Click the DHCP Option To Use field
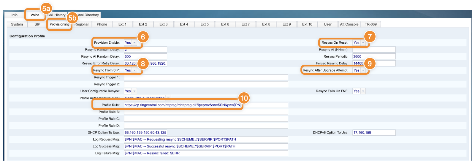The image size is (475, 165). (x=145, y=133)
